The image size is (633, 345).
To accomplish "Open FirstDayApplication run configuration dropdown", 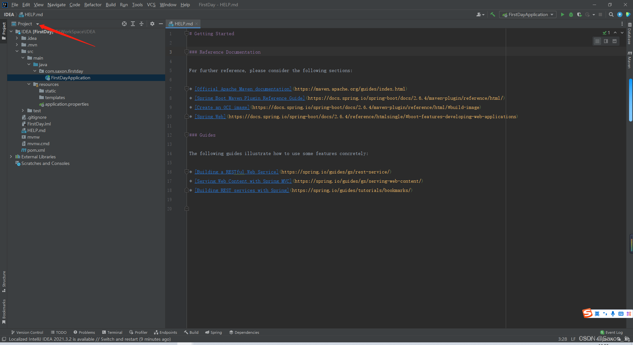I will [528, 14].
